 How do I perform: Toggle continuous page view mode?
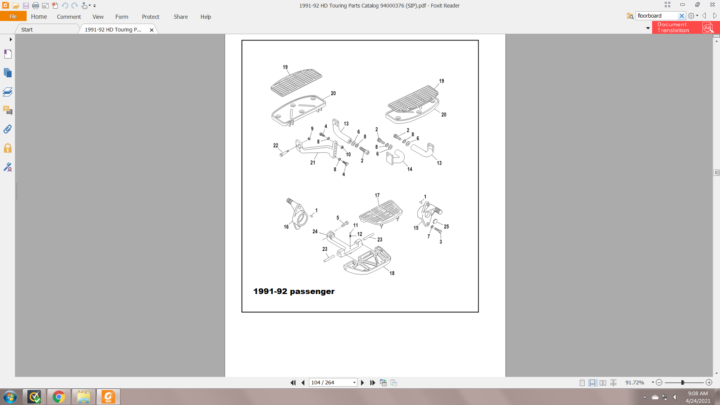point(592,382)
